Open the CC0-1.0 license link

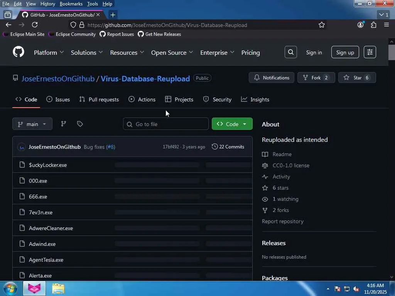click(x=291, y=165)
